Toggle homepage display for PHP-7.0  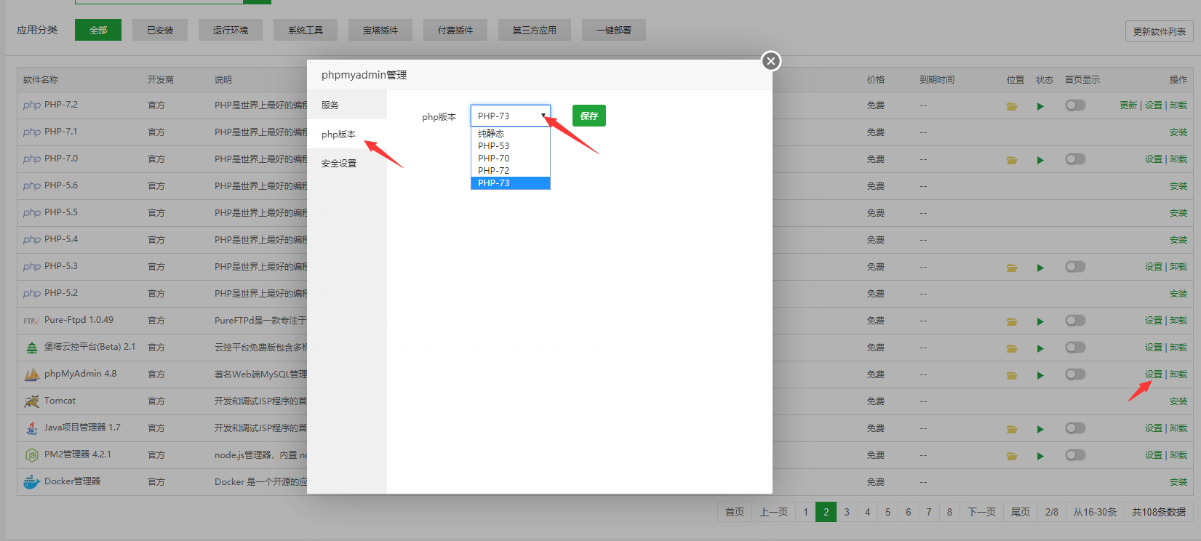[x=1075, y=159]
